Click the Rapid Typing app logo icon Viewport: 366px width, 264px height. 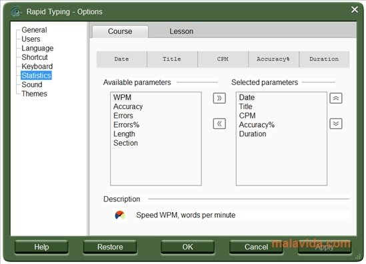click(16, 11)
